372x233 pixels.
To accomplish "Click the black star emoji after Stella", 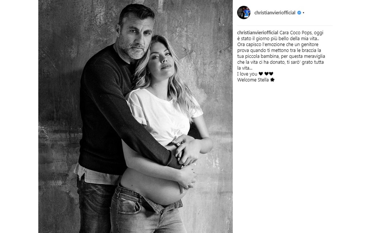I will click(272, 80).
